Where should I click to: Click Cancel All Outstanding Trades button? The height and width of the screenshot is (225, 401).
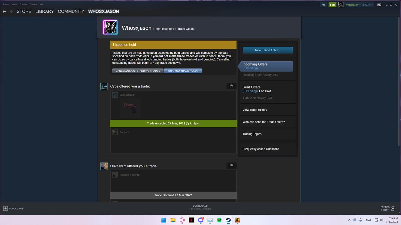(x=138, y=71)
